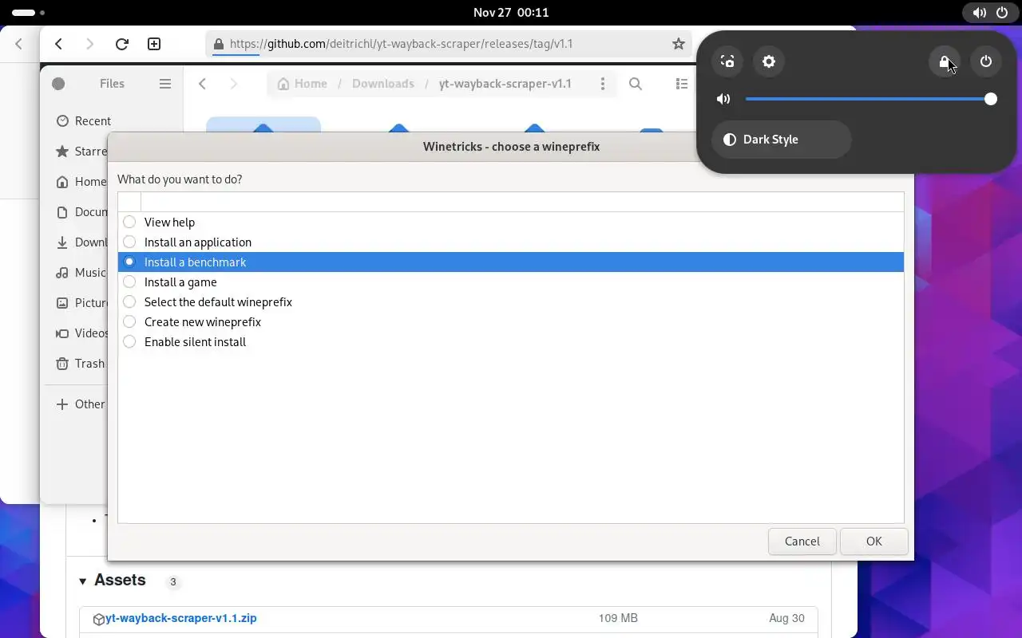1022x638 pixels.
Task: Open Videos in Files sidebar
Action: (x=80, y=333)
